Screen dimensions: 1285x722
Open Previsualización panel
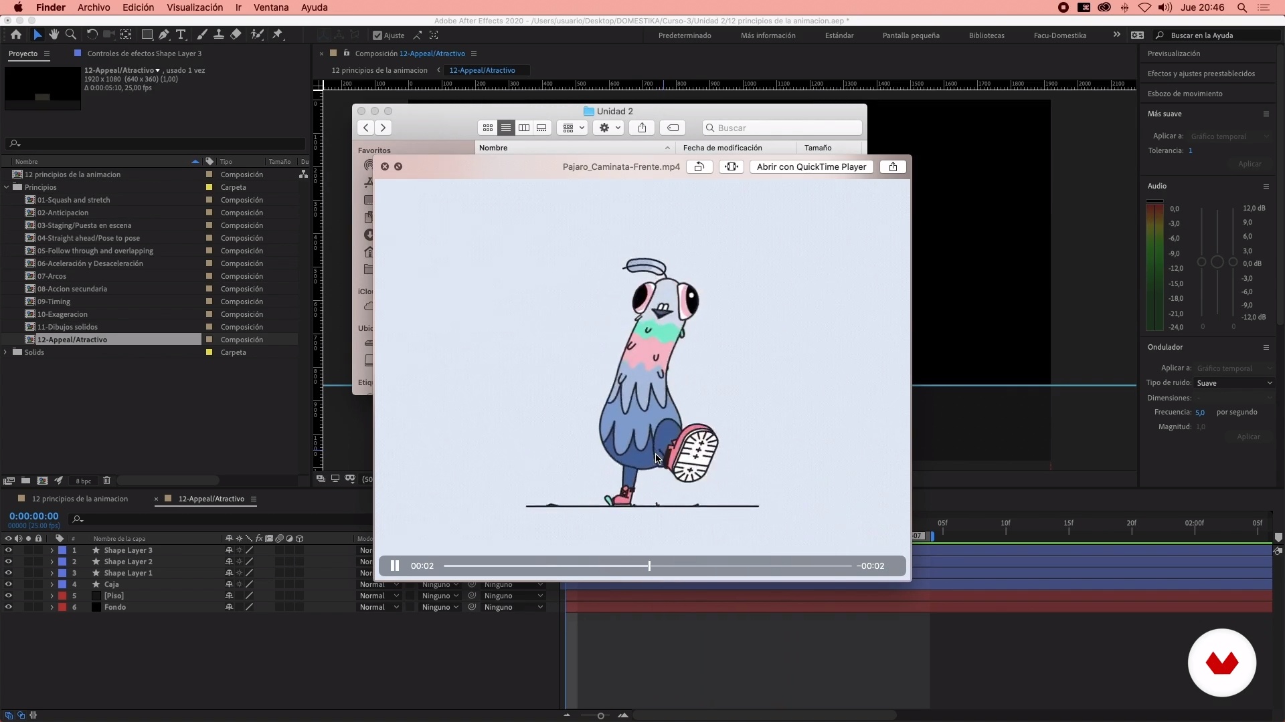1174,53
